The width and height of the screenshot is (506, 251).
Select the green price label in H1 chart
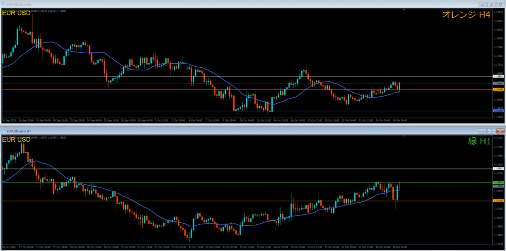(498, 183)
